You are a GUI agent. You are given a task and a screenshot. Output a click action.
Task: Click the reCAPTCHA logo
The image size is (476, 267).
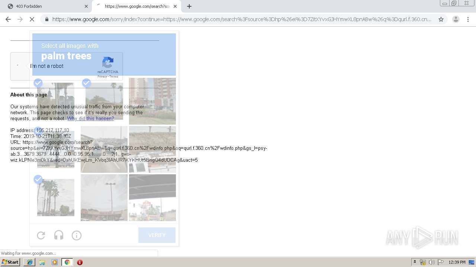click(108, 62)
